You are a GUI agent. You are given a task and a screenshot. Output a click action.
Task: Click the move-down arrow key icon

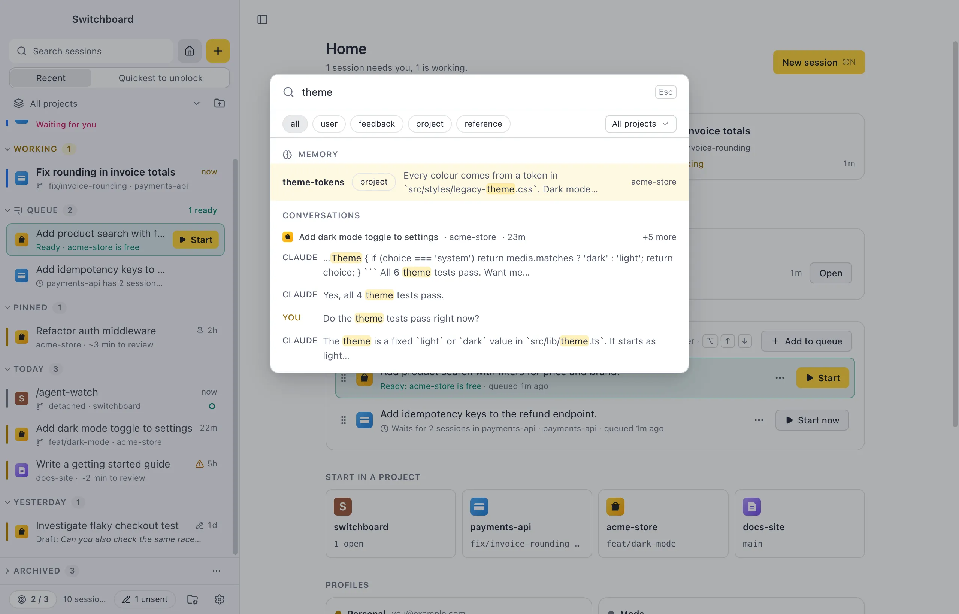pyautogui.click(x=745, y=341)
